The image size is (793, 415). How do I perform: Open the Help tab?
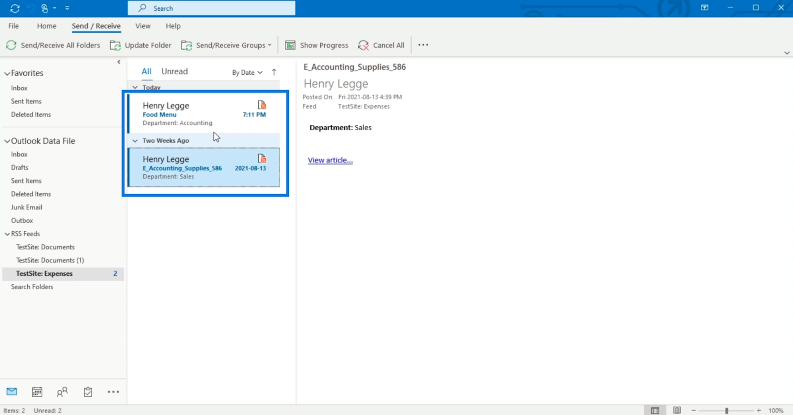click(x=173, y=26)
